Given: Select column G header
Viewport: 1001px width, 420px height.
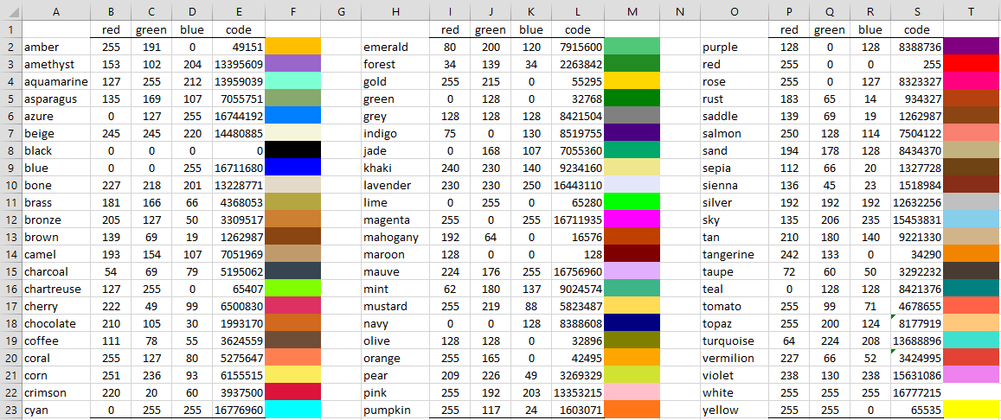Looking at the screenshot, I should [x=340, y=11].
